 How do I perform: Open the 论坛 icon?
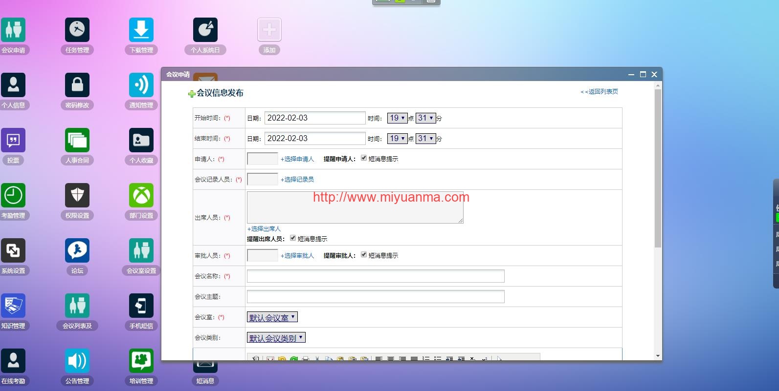(77, 250)
